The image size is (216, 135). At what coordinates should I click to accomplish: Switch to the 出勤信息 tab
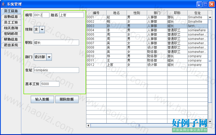coord(11,17)
